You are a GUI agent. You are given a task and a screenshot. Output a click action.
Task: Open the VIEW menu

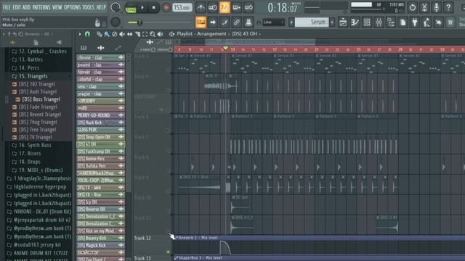[57, 7]
